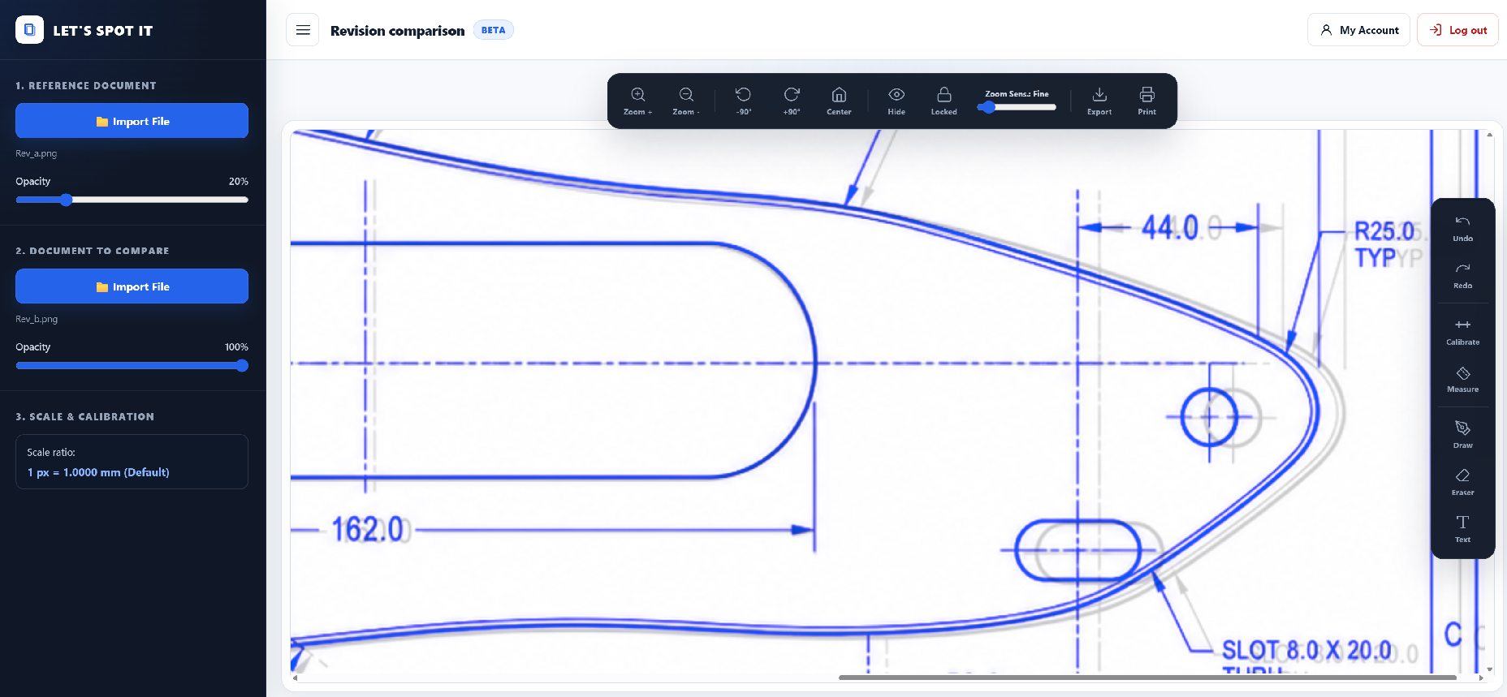Click the scale ratio value box

pyautogui.click(x=132, y=462)
